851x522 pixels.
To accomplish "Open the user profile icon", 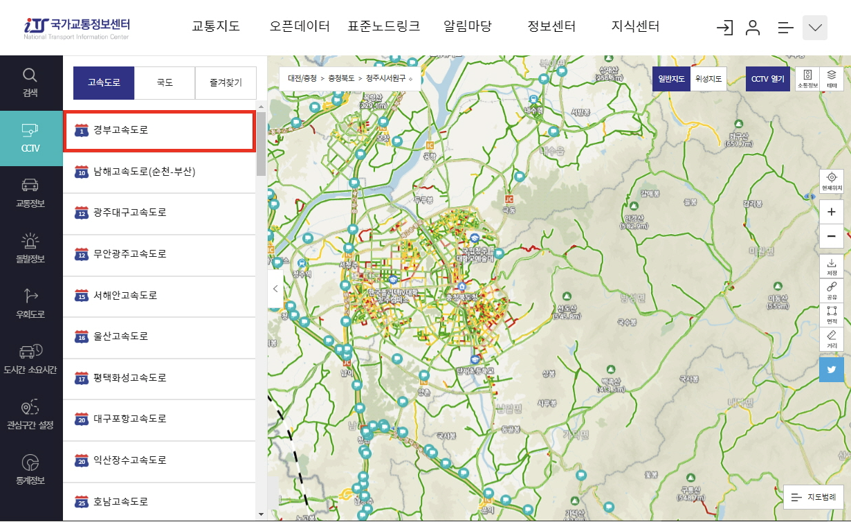I will [753, 28].
